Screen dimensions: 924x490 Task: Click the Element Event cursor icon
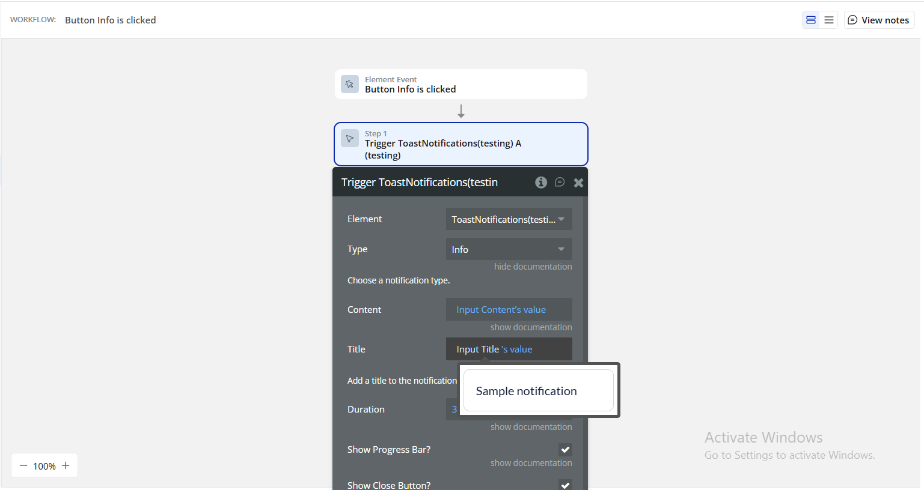pos(350,84)
